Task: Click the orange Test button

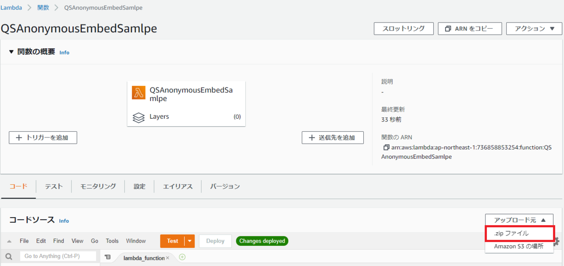Action: 172,241
